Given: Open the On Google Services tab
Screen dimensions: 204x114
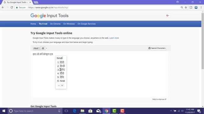Looking at the screenshot, I should pyautogui.click(x=86, y=24).
